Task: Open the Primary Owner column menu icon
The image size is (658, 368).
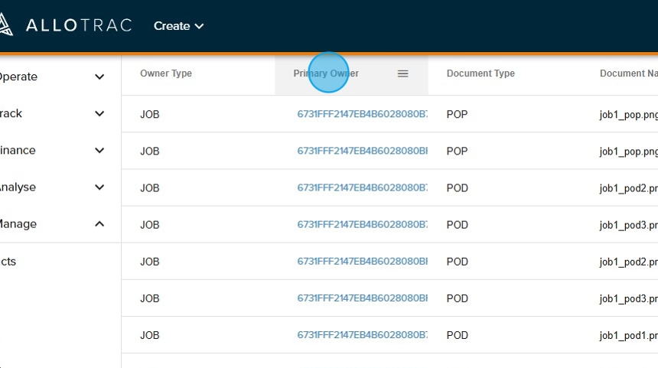Action: click(x=402, y=73)
